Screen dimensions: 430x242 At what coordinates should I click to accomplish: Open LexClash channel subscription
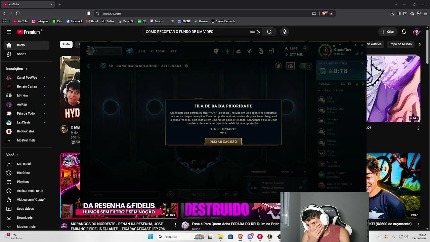click(x=27, y=122)
